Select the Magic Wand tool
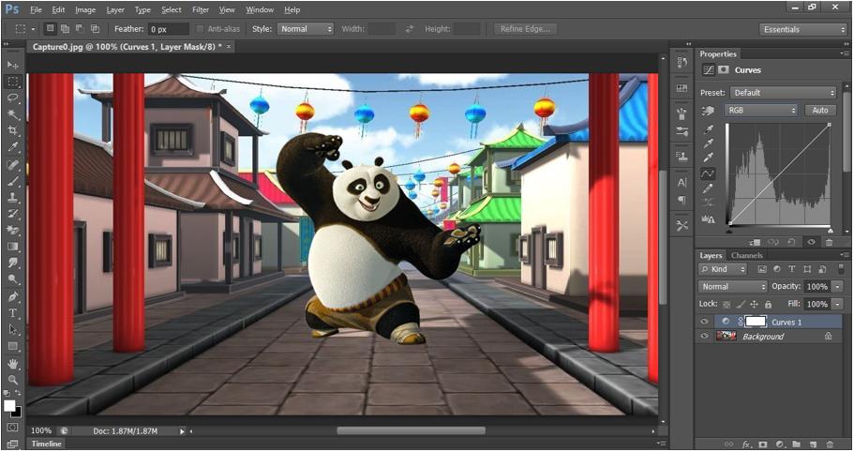Viewport: 854px width, 452px height. (13, 114)
